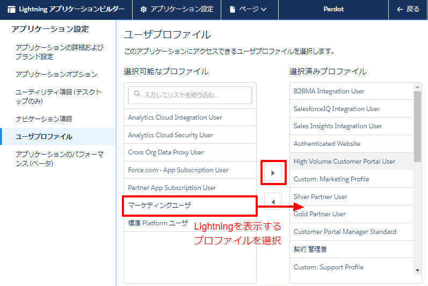Select ユーザプロファイル in the sidebar

(x=58, y=137)
